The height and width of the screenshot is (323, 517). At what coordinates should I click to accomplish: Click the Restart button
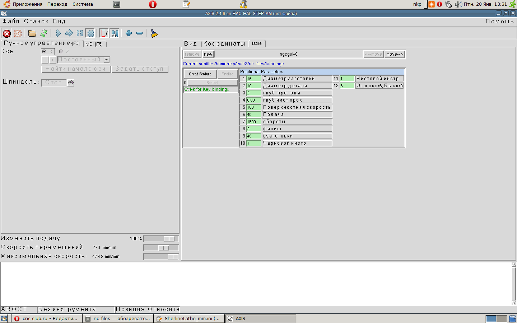[213, 83]
